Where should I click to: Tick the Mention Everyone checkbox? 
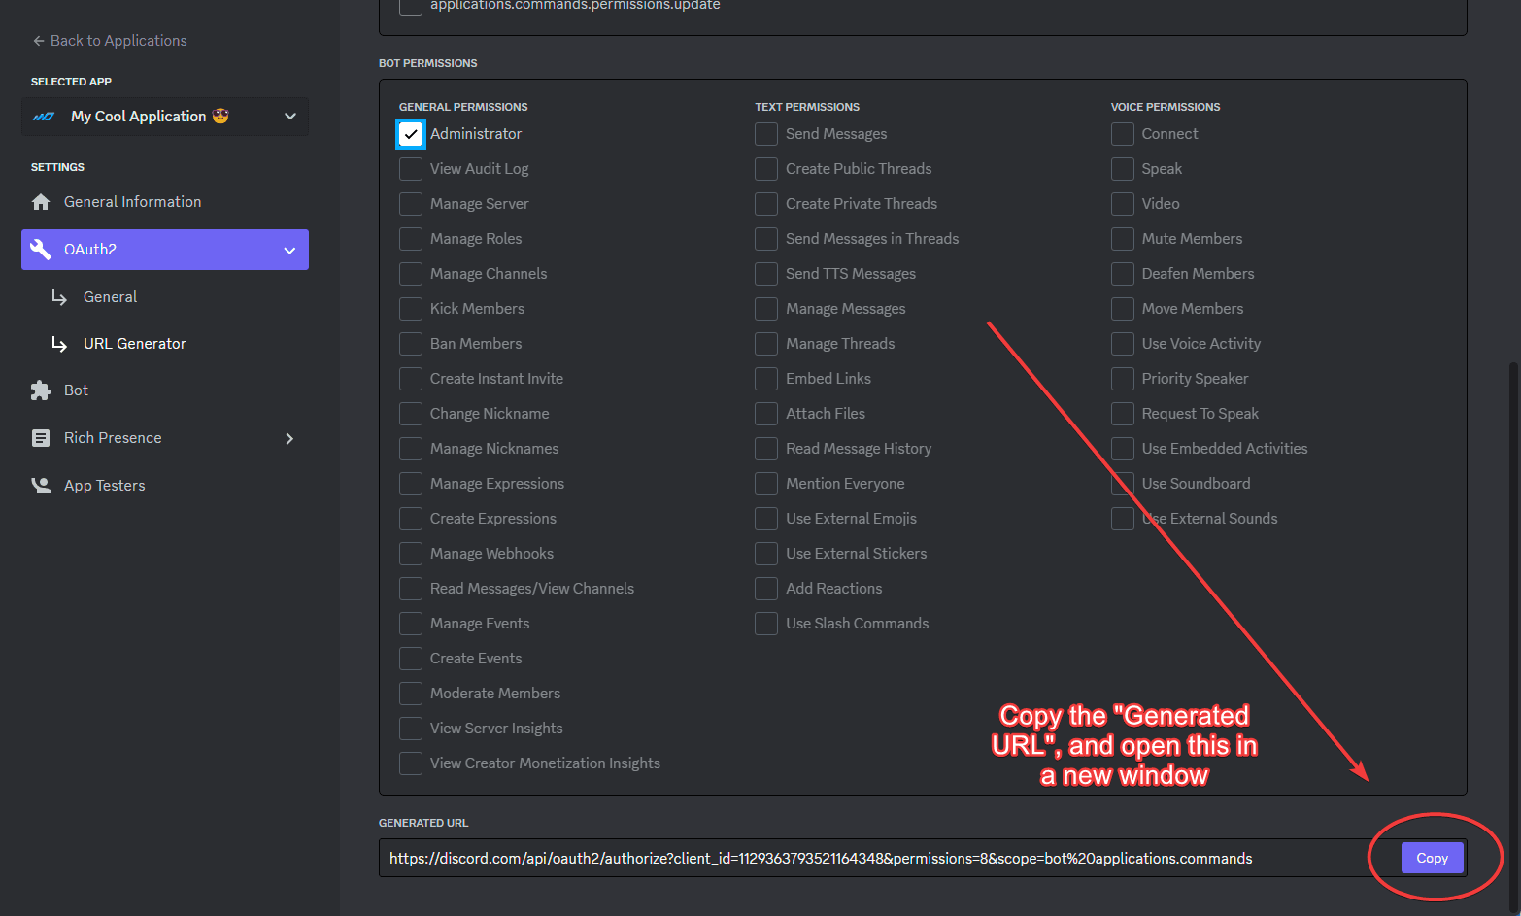pos(766,484)
